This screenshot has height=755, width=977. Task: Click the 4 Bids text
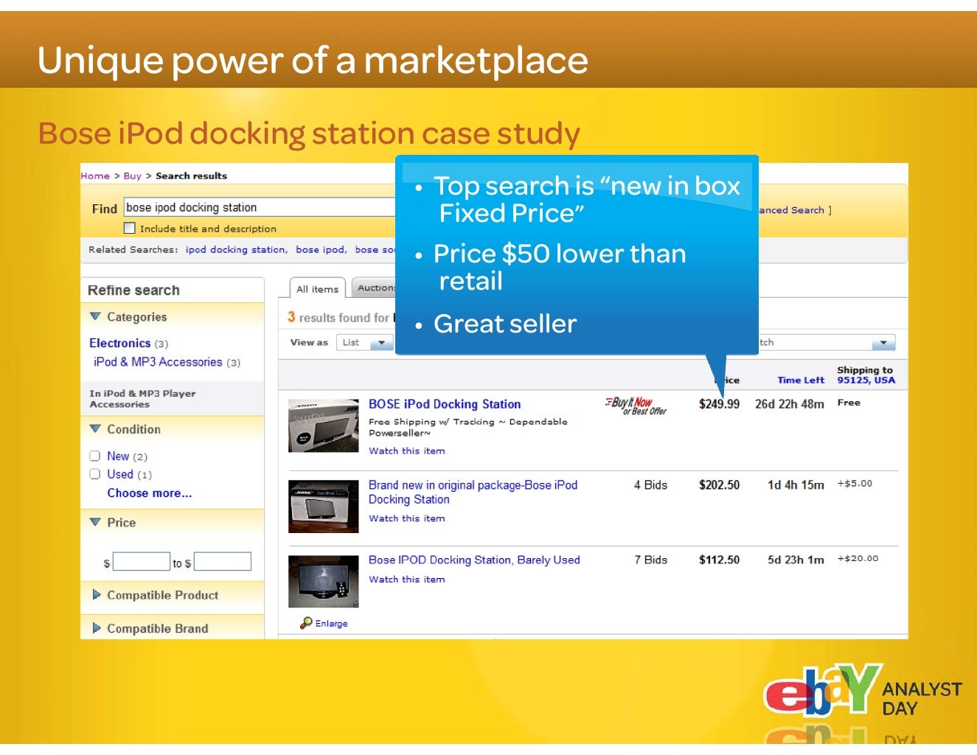(650, 484)
